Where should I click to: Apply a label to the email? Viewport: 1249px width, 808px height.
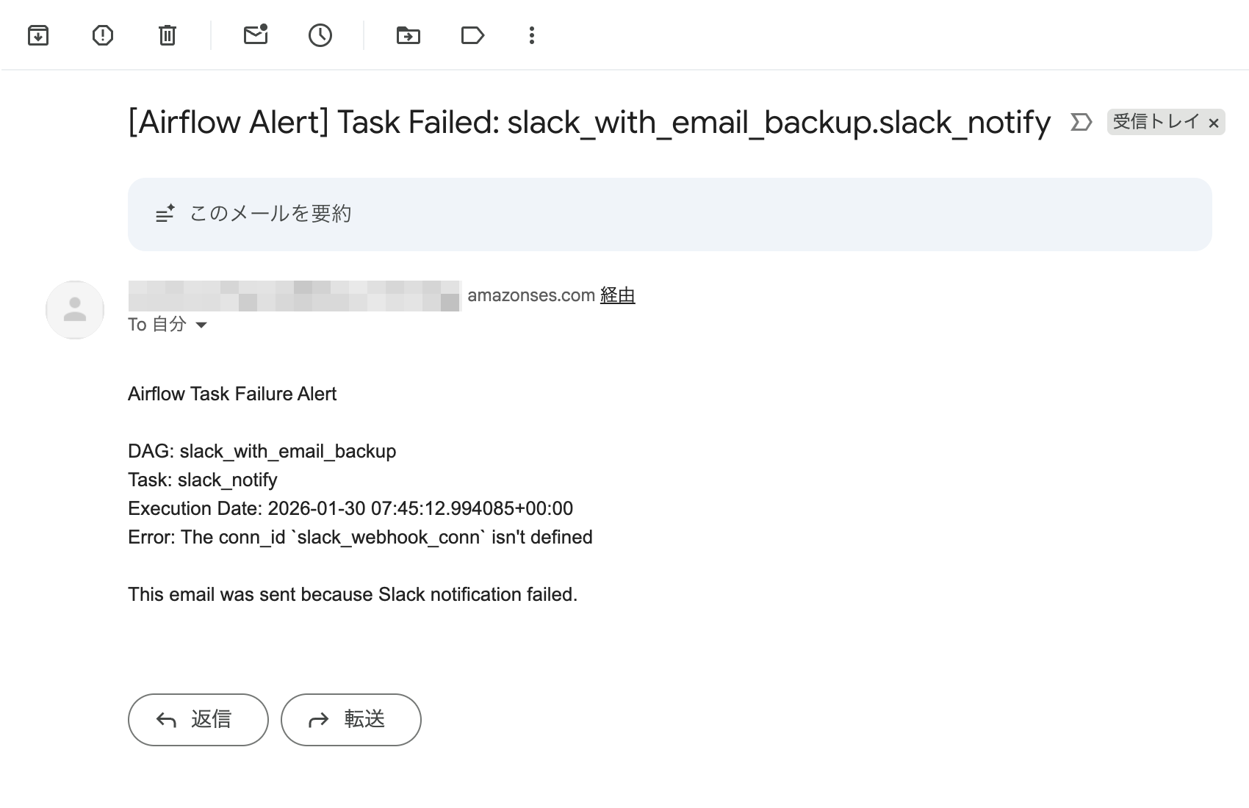pos(472,35)
